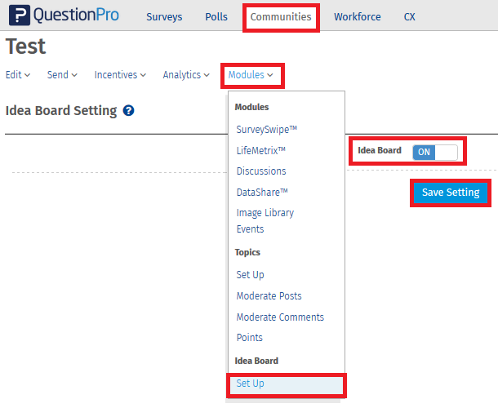
Task: Expand the Incentives dropdown
Action: pos(120,75)
